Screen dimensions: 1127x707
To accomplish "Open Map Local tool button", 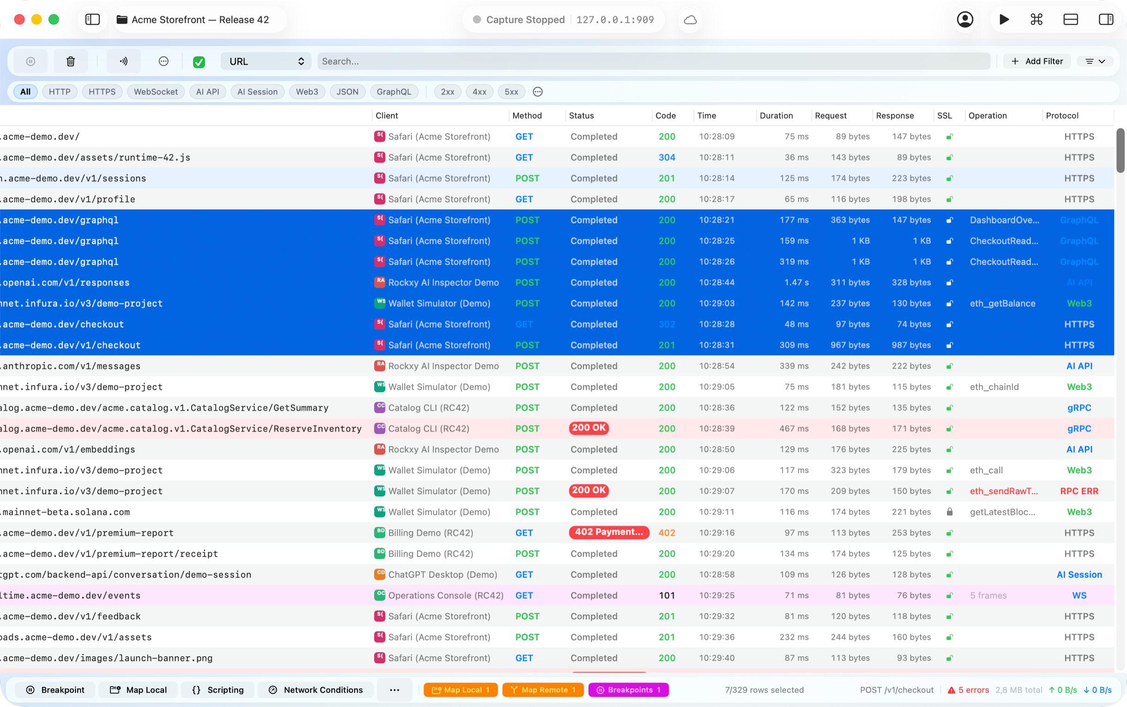I will tap(138, 690).
